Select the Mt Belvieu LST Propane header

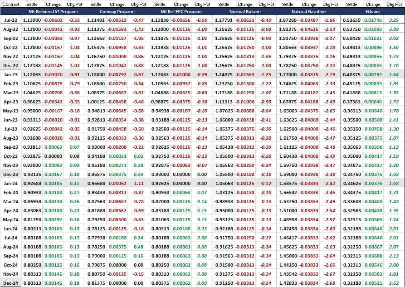pos(53,12)
